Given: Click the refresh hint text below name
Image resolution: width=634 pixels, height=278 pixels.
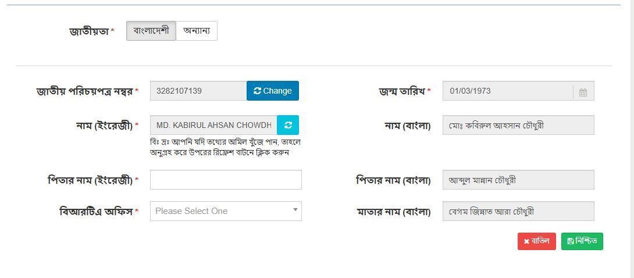Looking at the screenshot, I should tap(225, 148).
